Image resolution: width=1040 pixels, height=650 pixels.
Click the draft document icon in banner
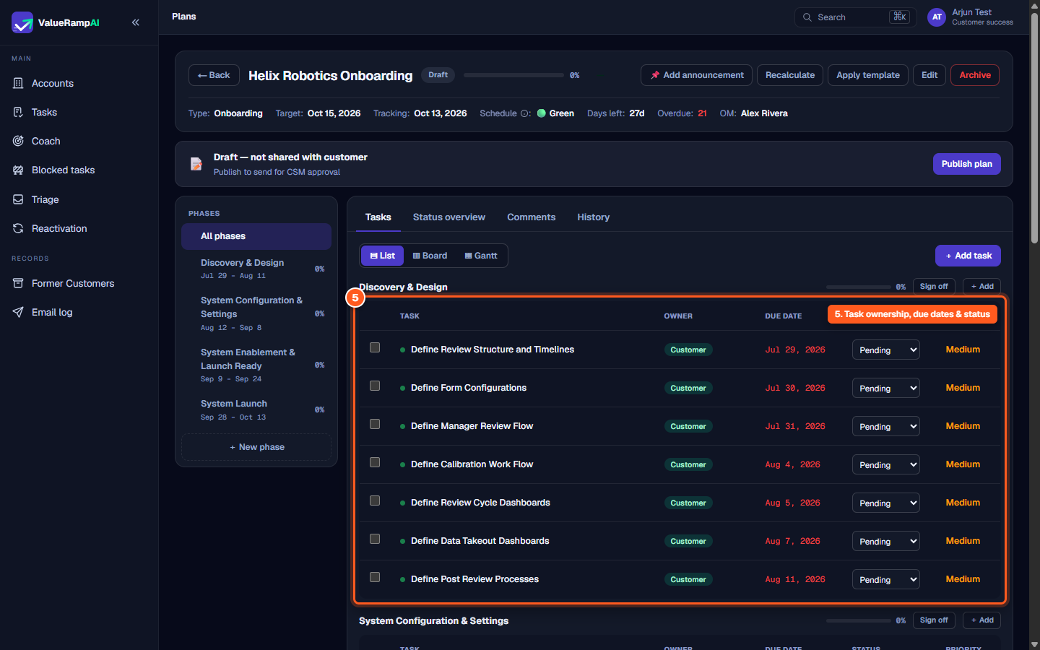(x=196, y=164)
